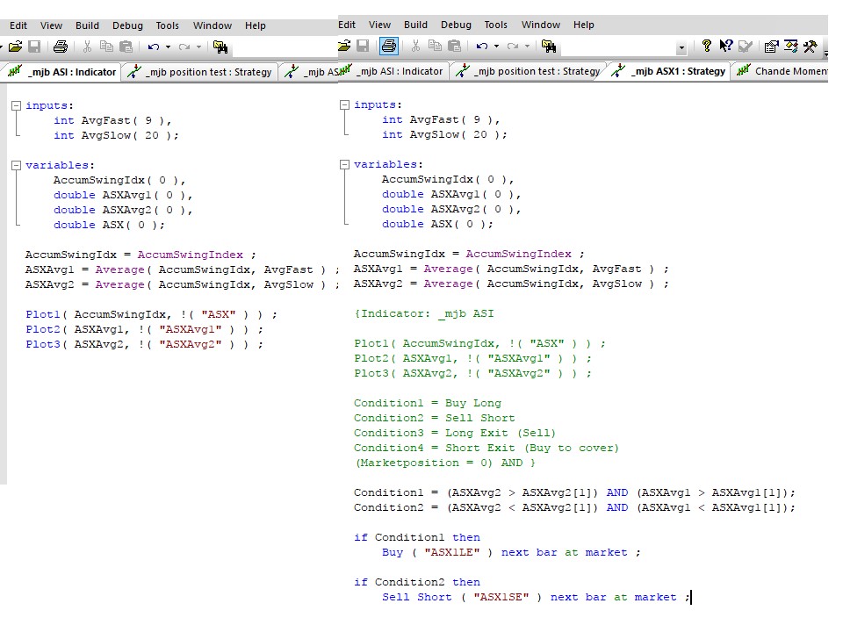Collapse the variables block in right window
The height and width of the screenshot is (632, 843).
(x=344, y=164)
